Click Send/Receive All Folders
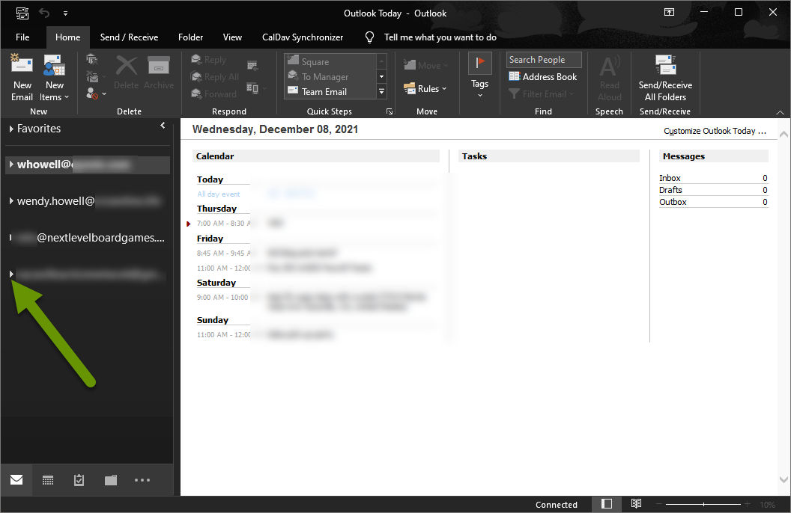791x513 pixels. tap(665, 78)
